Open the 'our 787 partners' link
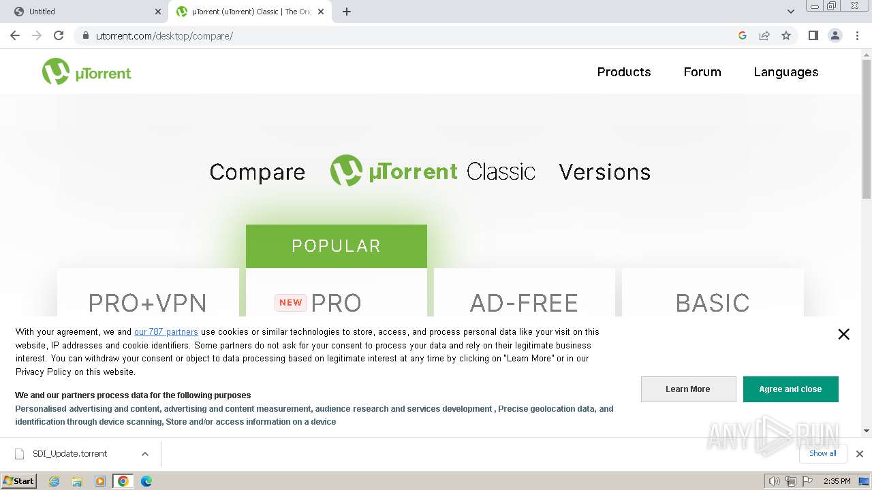 coord(166,332)
